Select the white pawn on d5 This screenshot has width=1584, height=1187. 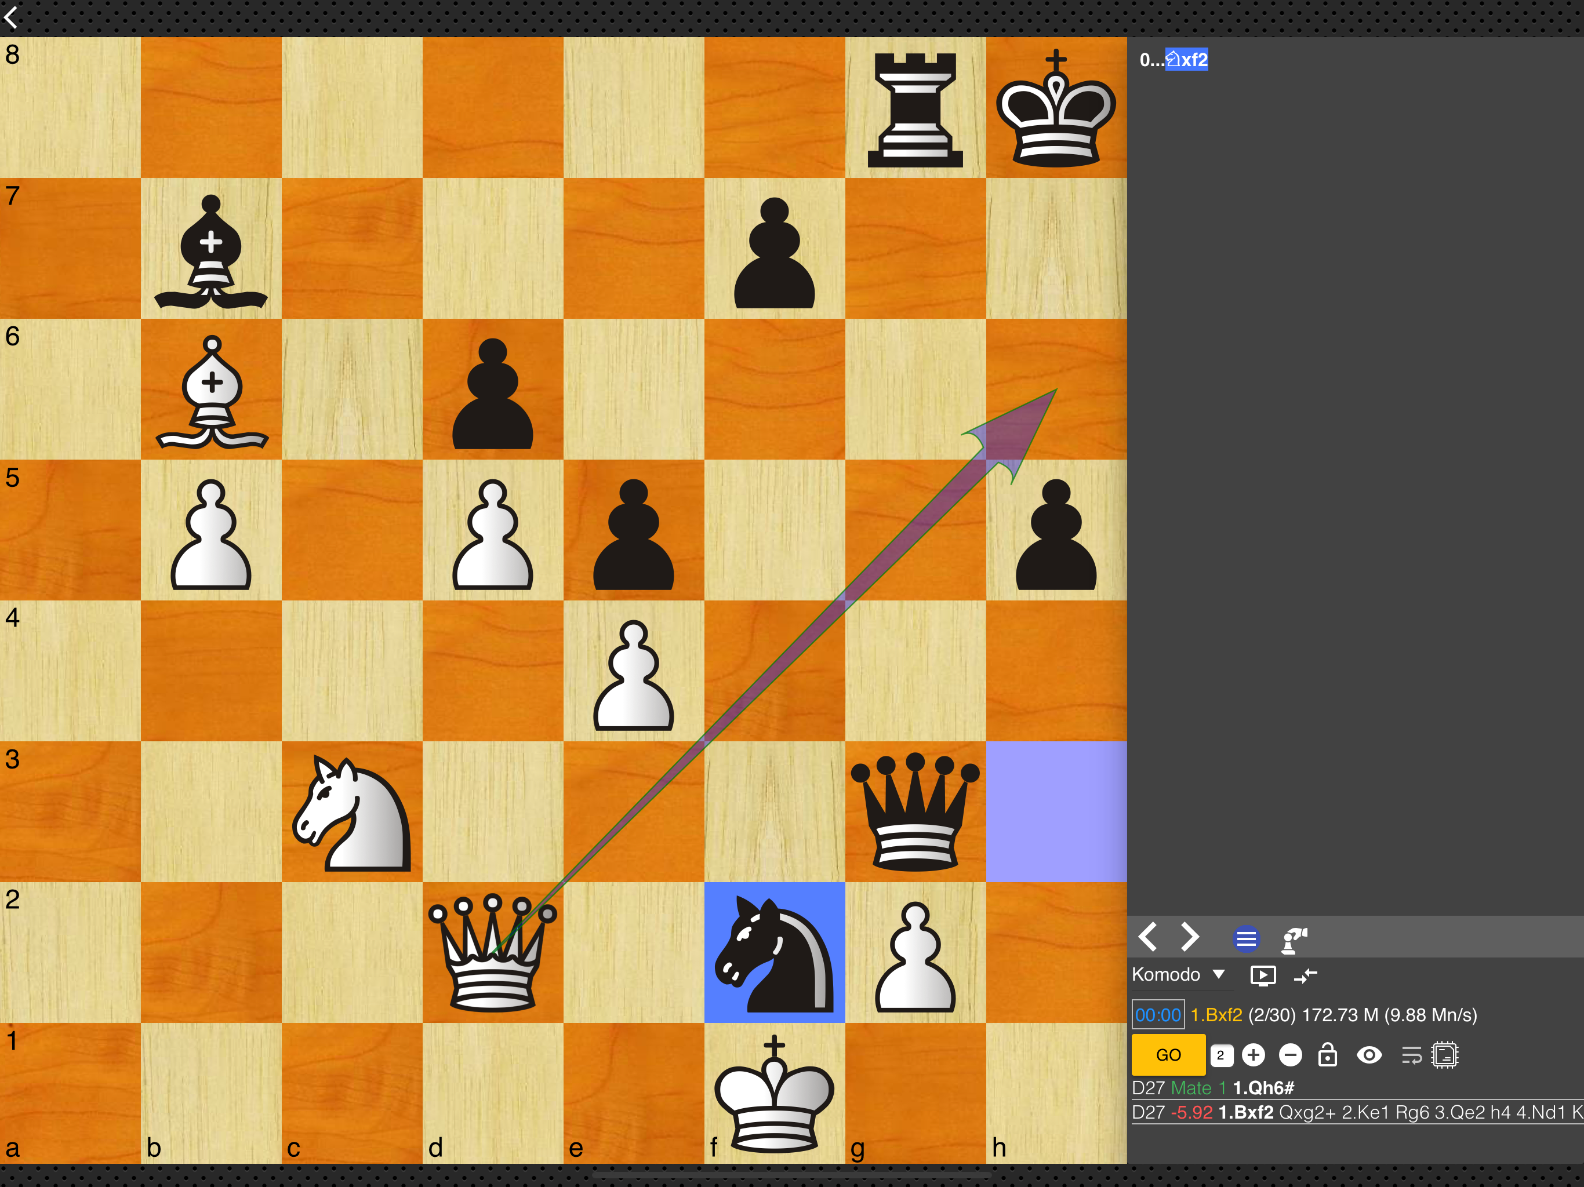point(493,534)
